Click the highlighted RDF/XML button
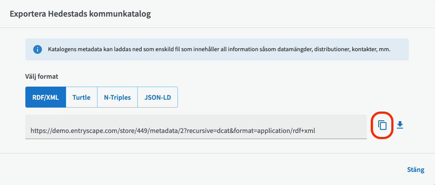The width and height of the screenshot is (435, 185). click(45, 97)
